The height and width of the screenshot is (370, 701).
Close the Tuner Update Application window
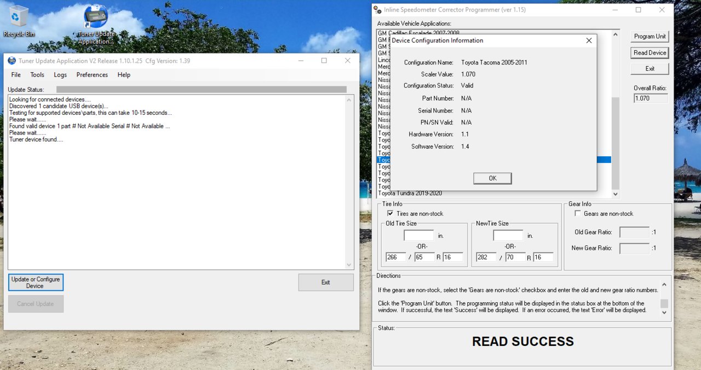point(348,61)
